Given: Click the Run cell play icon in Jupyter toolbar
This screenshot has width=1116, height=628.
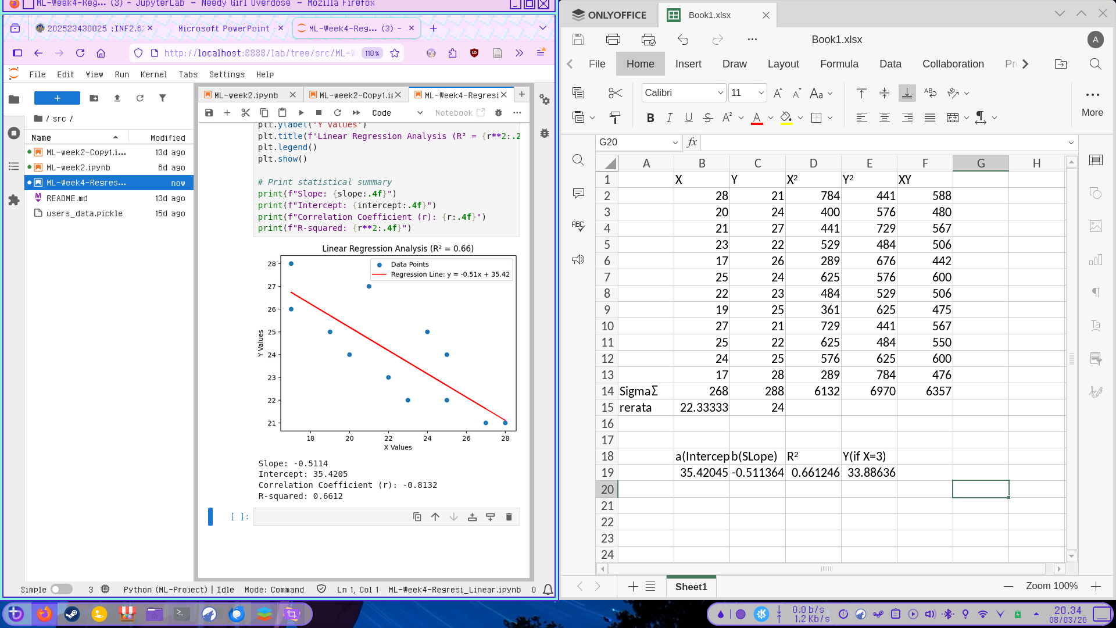Looking at the screenshot, I should [x=301, y=113].
